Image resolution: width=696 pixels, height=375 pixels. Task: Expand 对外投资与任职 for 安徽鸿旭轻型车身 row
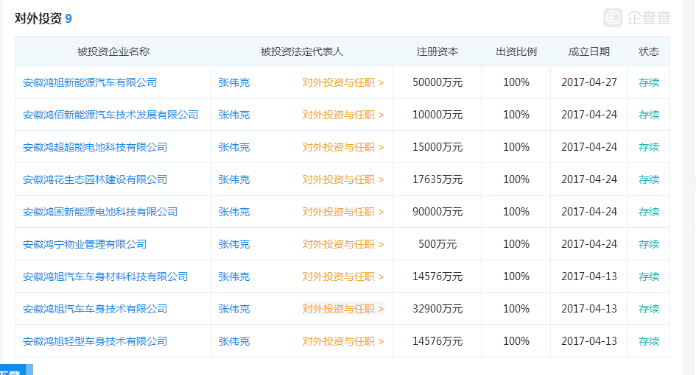pyautogui.click(x=343, y=341)
